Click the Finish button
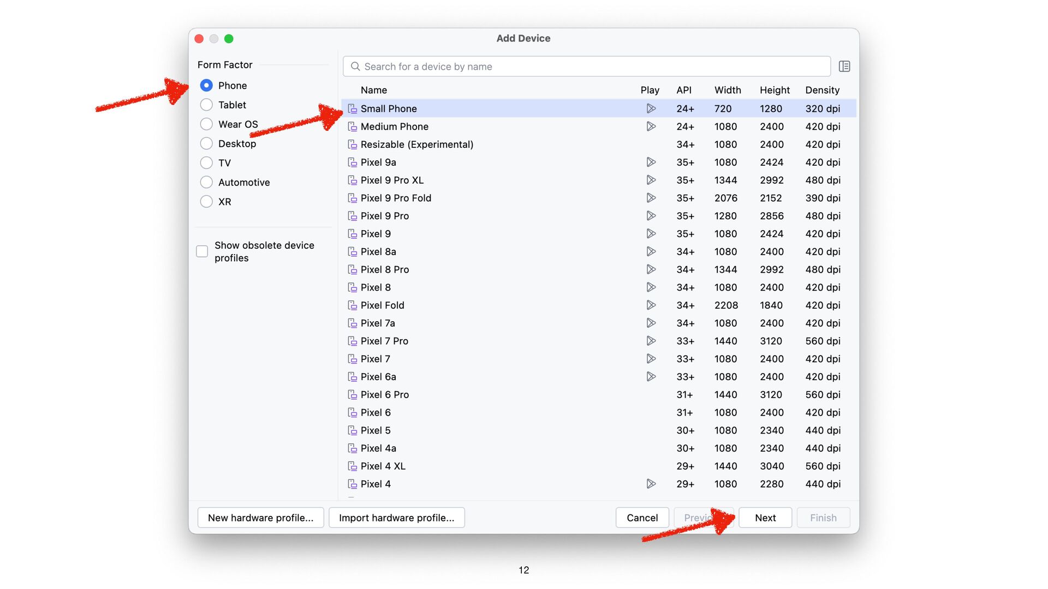 pos(823,518)
